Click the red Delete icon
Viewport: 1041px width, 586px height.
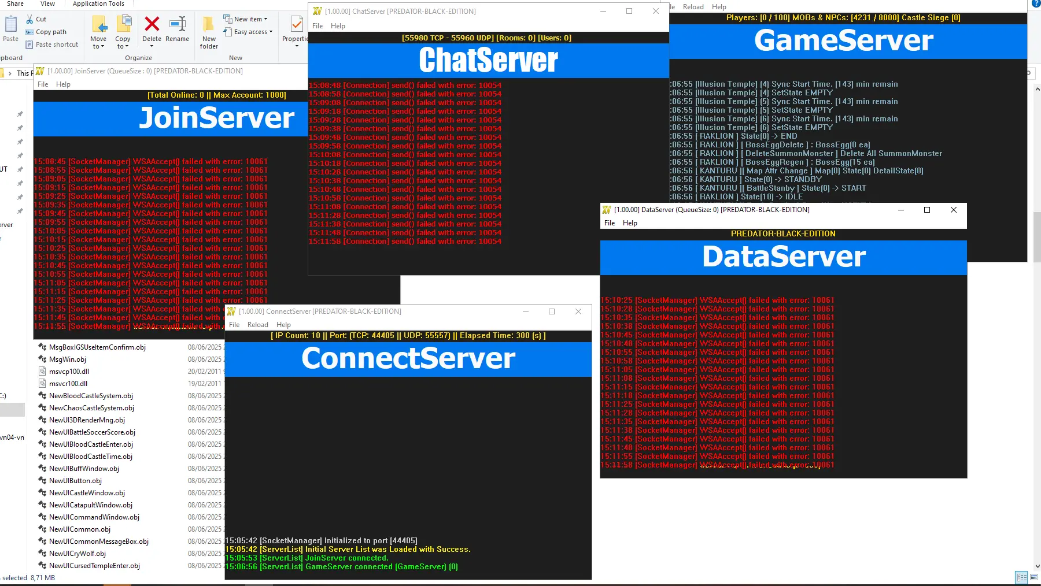coord(152,24)
